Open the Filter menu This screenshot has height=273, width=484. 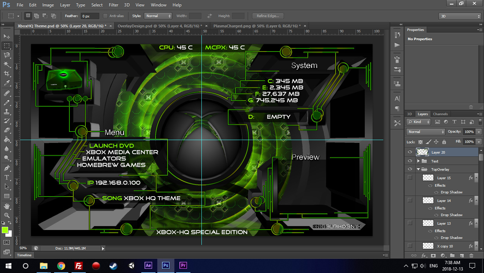click(x=114, y=5)
